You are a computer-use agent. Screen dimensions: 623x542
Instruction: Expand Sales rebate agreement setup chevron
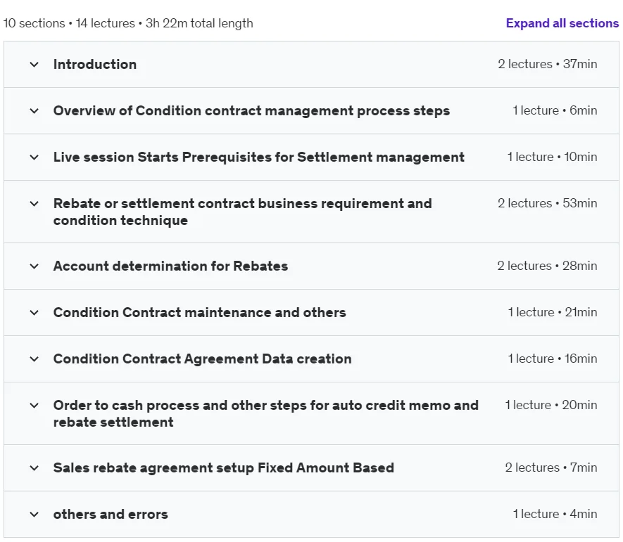pyautogui.click(x=34, y=467)
